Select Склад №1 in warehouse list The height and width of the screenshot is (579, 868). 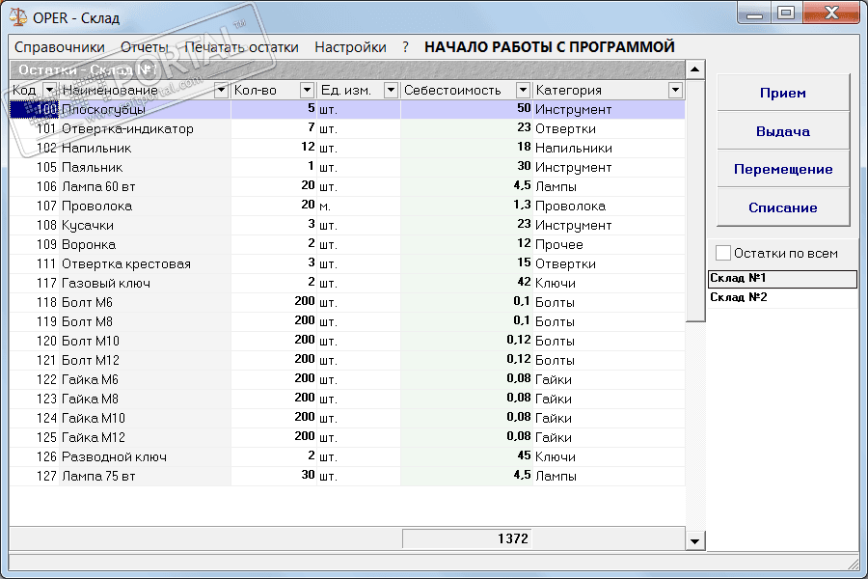(x=782, y=279)
